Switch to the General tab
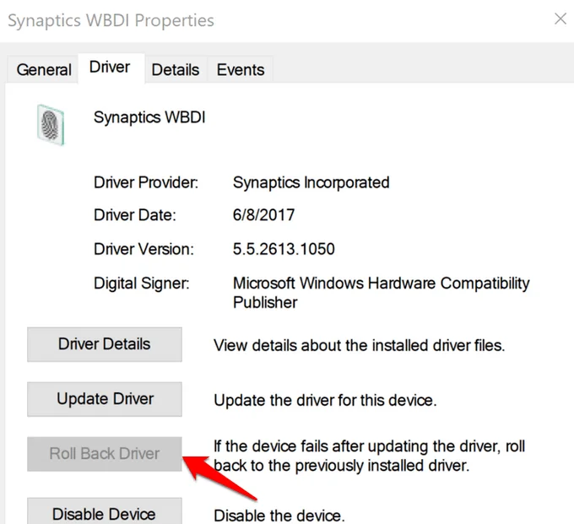The height and width of the screenshot is (524, 574). (44, 69)
